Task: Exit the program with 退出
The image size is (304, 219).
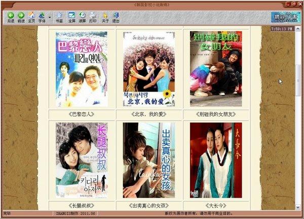Action: 116,17
